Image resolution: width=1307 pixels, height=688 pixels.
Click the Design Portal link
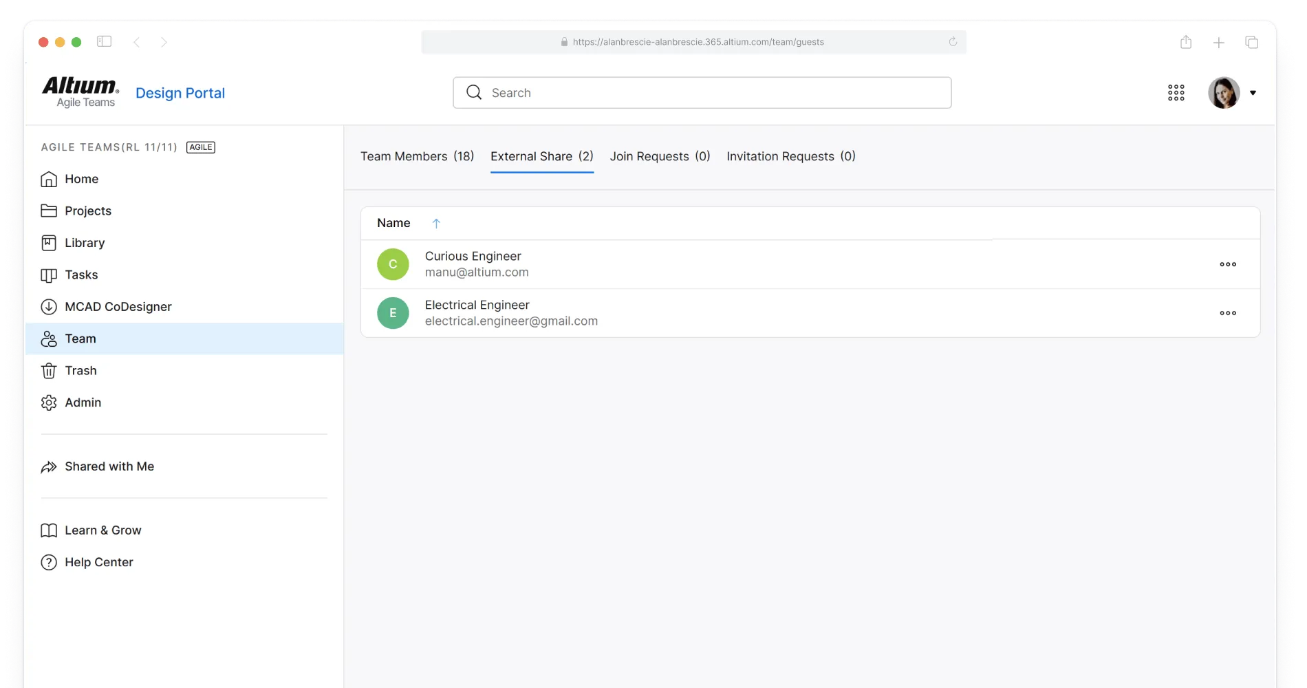[180, 93]
